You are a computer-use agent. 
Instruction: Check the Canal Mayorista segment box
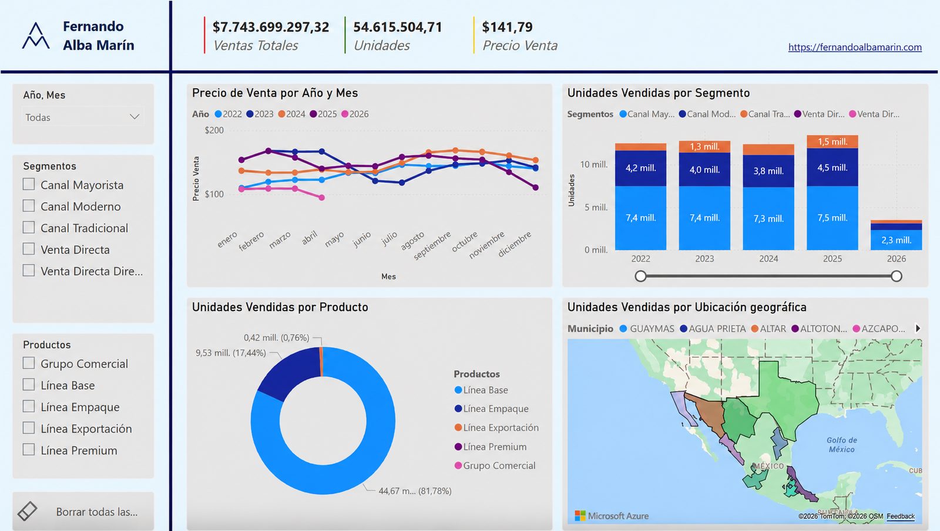click(29, 184)
